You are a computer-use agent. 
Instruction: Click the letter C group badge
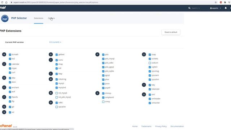point(4,64)
